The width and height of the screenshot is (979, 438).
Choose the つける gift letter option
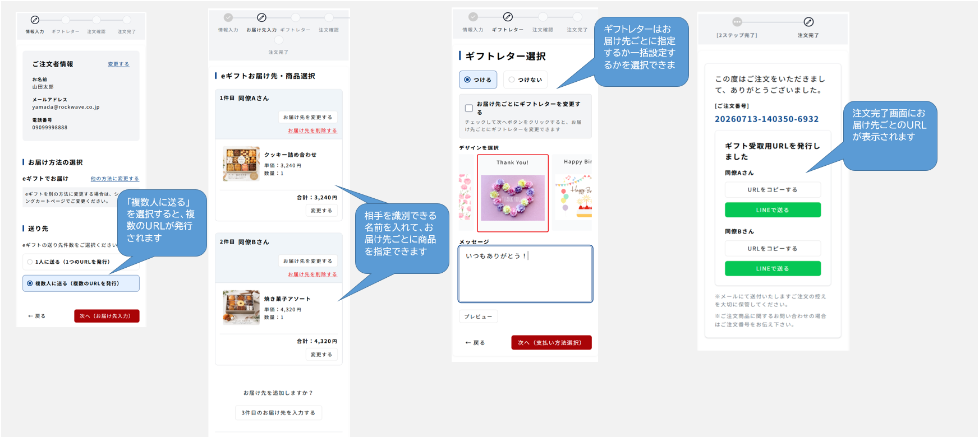pos(478,80)
